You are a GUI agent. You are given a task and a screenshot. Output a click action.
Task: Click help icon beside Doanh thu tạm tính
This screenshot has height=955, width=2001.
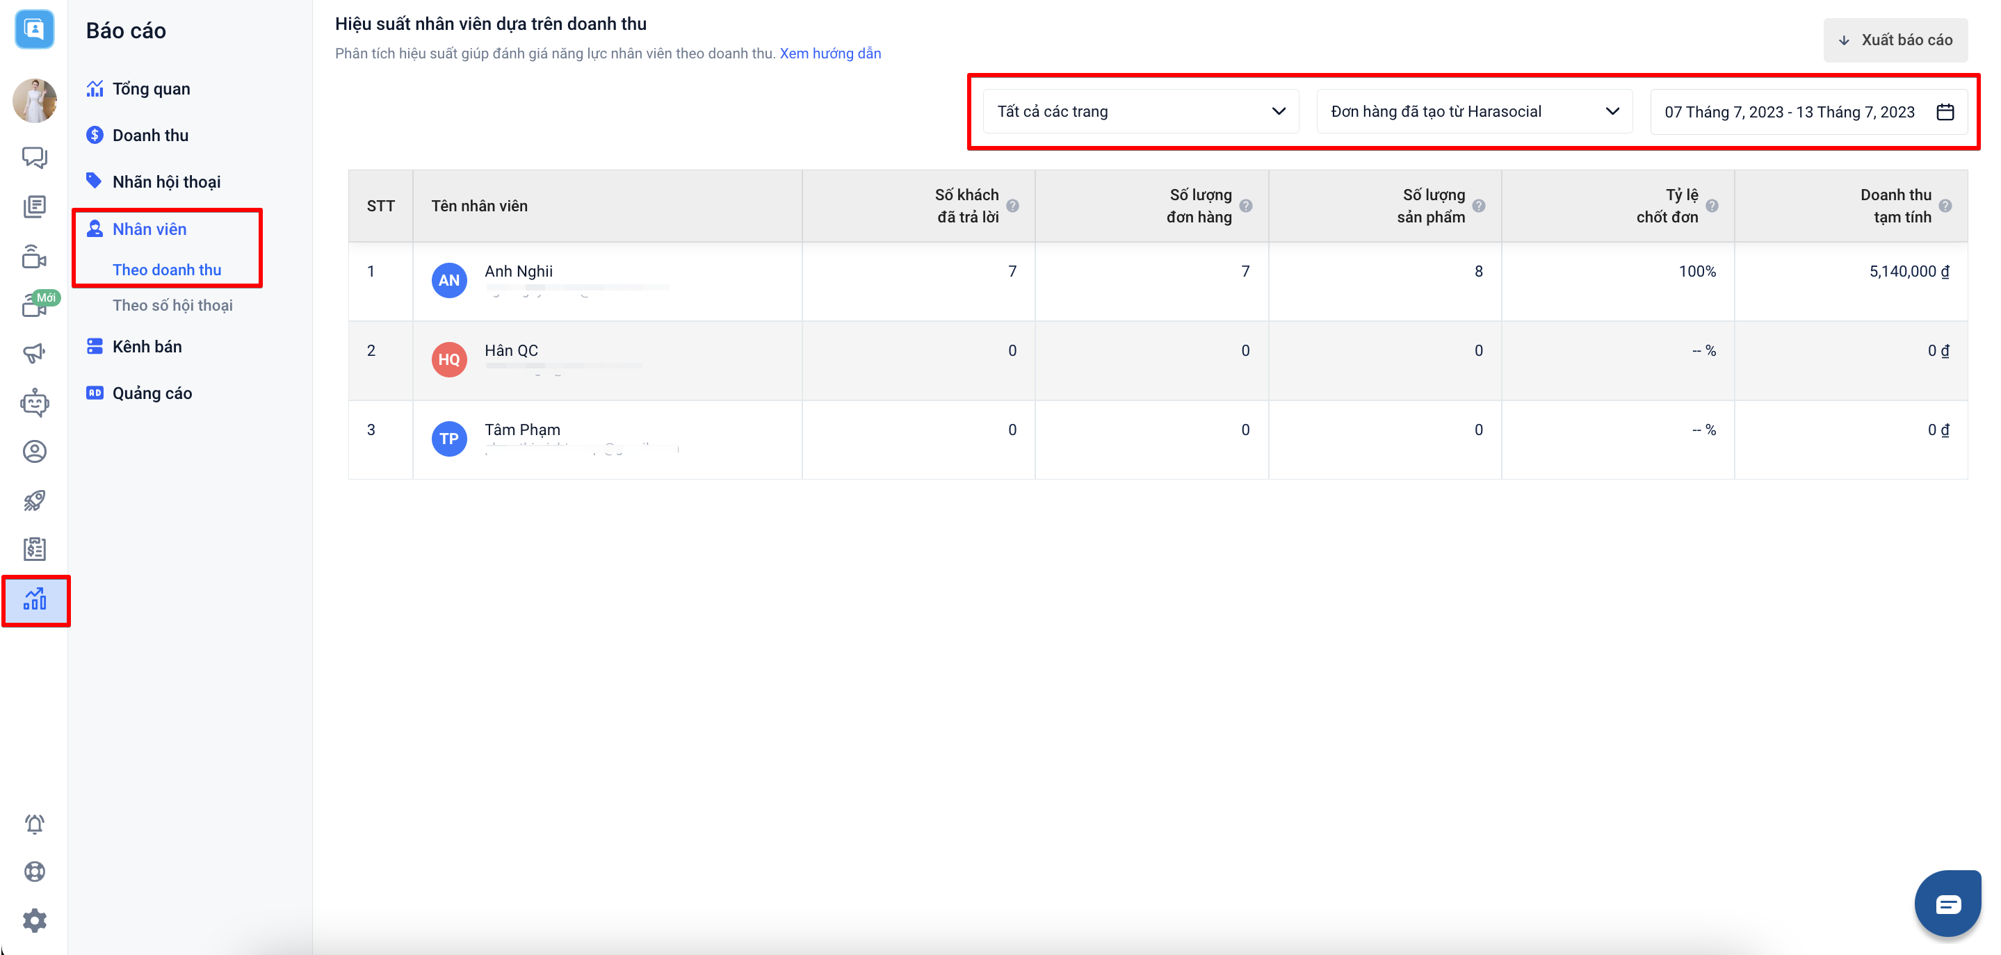[1945, 206]
